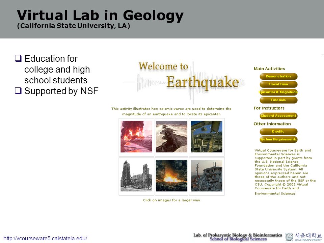The width and height of the screenshot is (324, 243).
Task: Select the 'For Instructors' heading
Action: click(269, 108)
